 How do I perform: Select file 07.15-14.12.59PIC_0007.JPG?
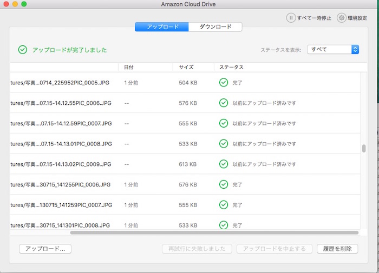[61, 124]
